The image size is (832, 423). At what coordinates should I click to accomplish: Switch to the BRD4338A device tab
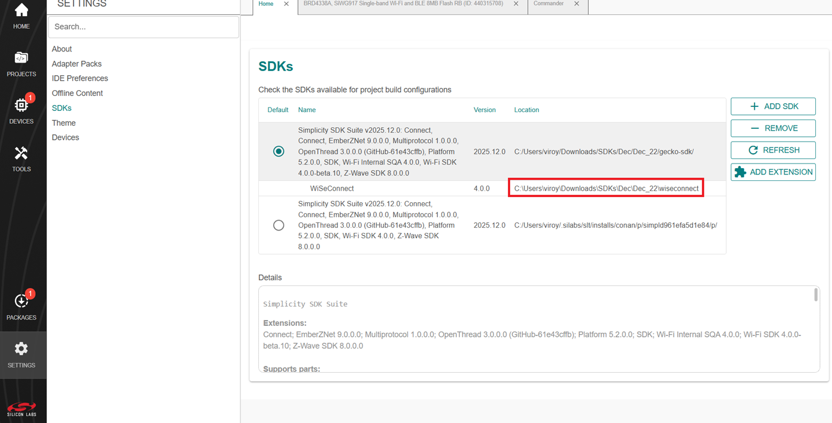[x=403, y=4]
